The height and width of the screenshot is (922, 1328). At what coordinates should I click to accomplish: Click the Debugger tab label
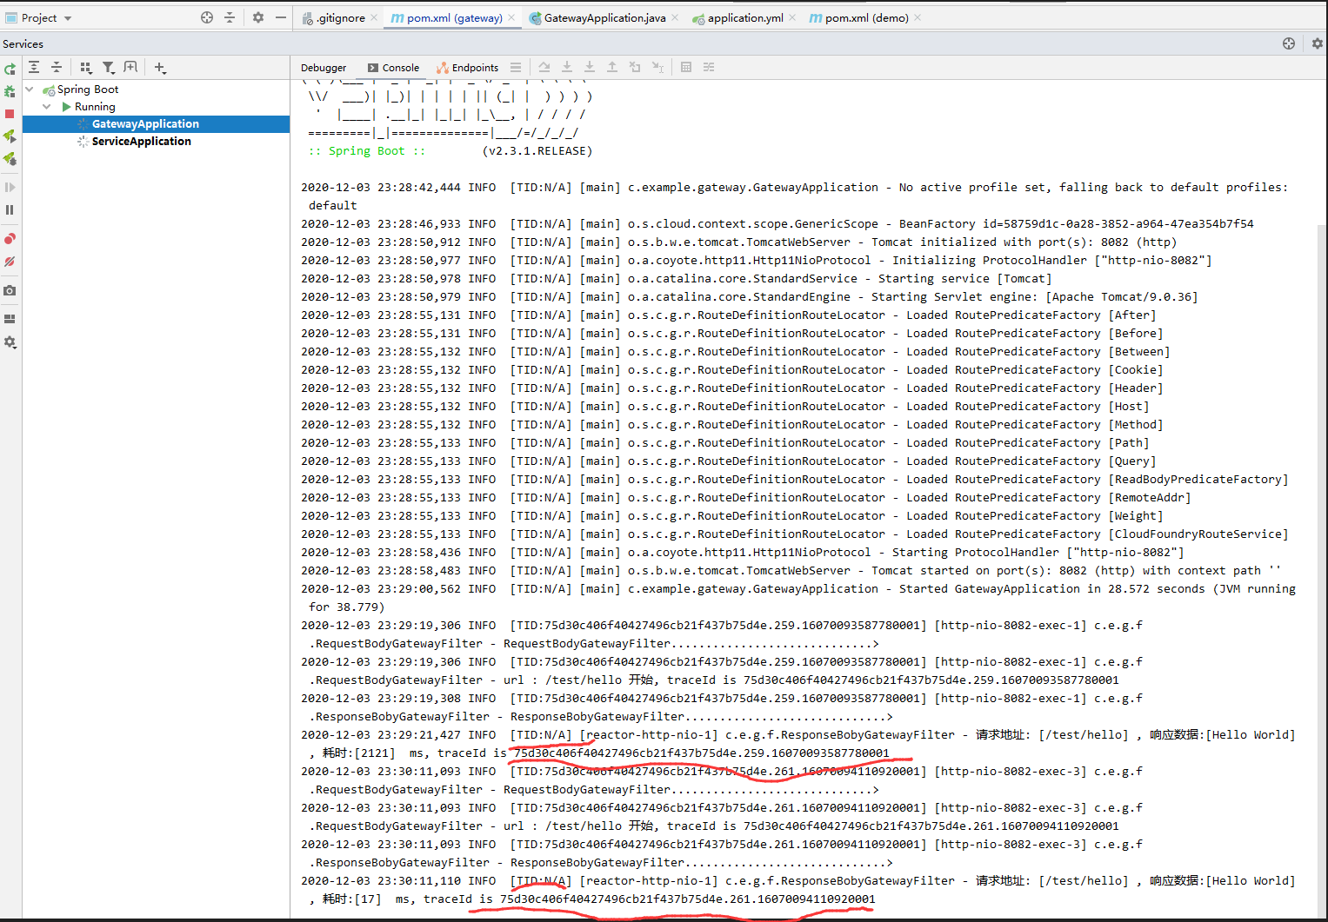[323, 67]
